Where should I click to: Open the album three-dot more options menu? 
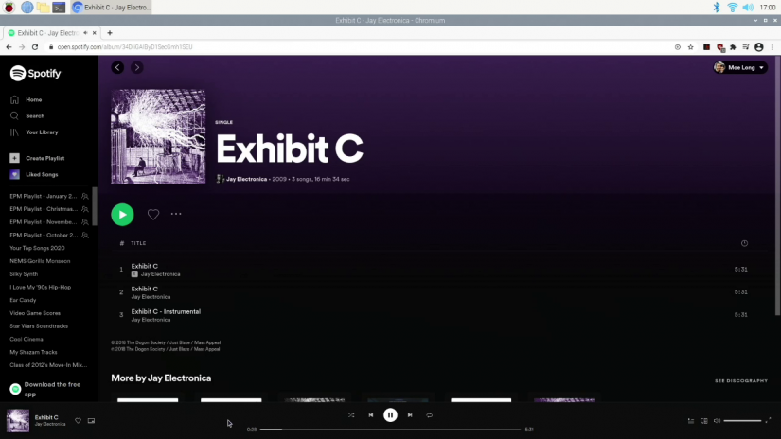[x=176, y=214]
